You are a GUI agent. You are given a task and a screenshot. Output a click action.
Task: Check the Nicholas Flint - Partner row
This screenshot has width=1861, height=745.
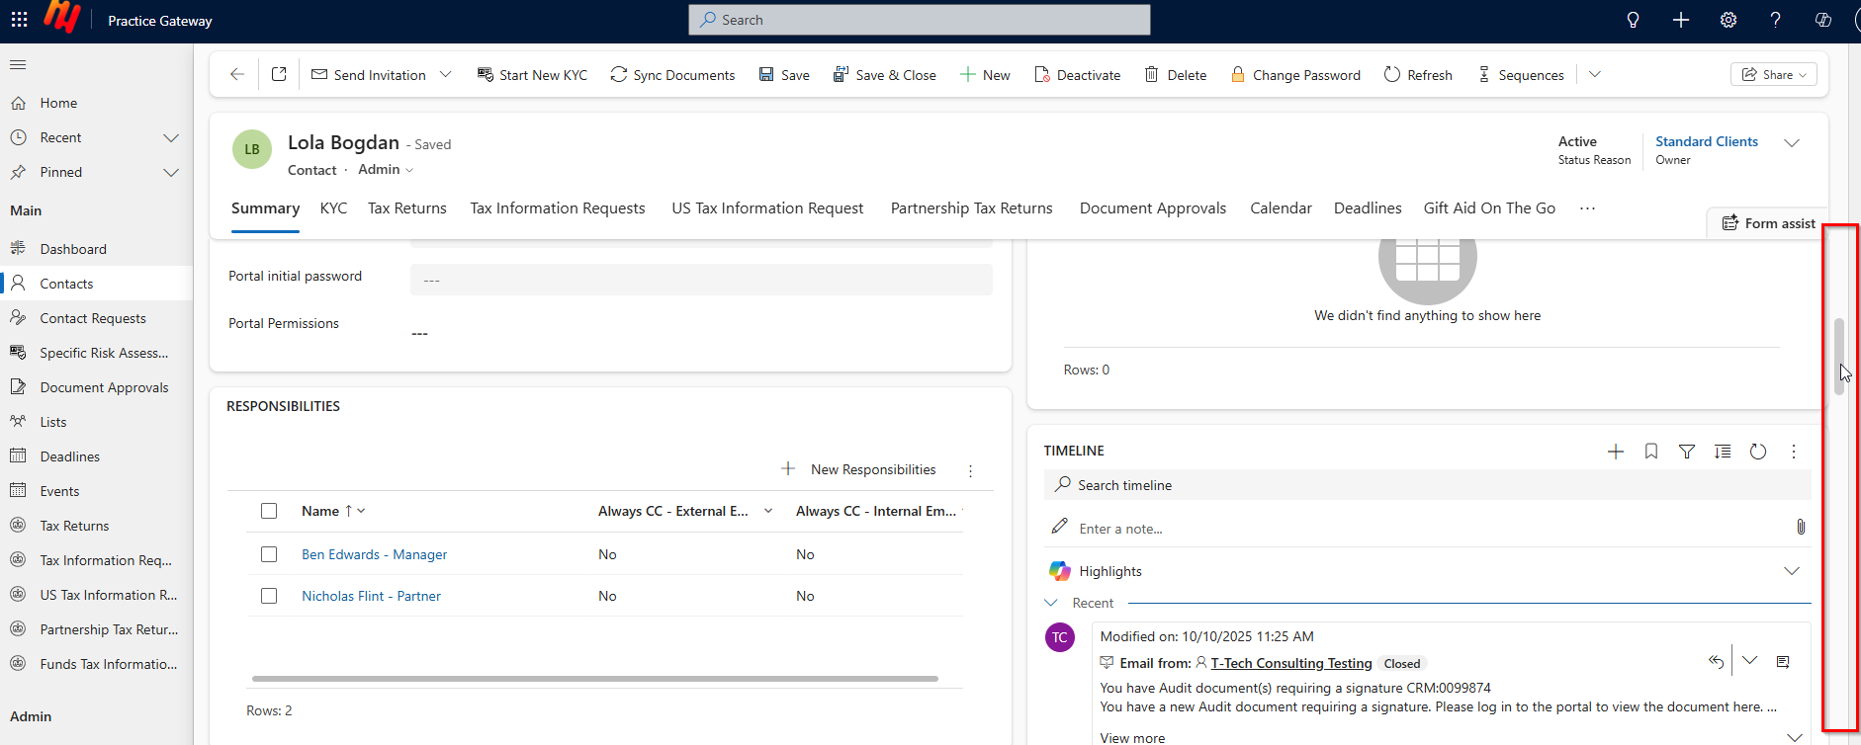(269, 596)
